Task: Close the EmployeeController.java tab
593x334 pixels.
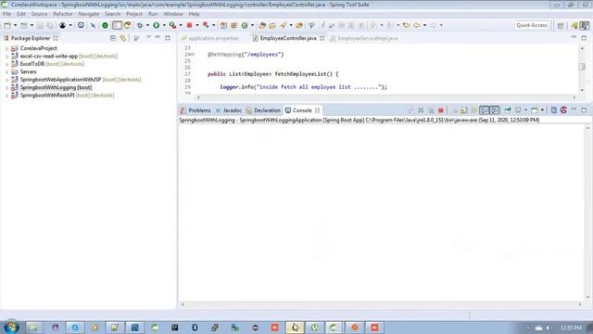Action: tap(322, 38)
